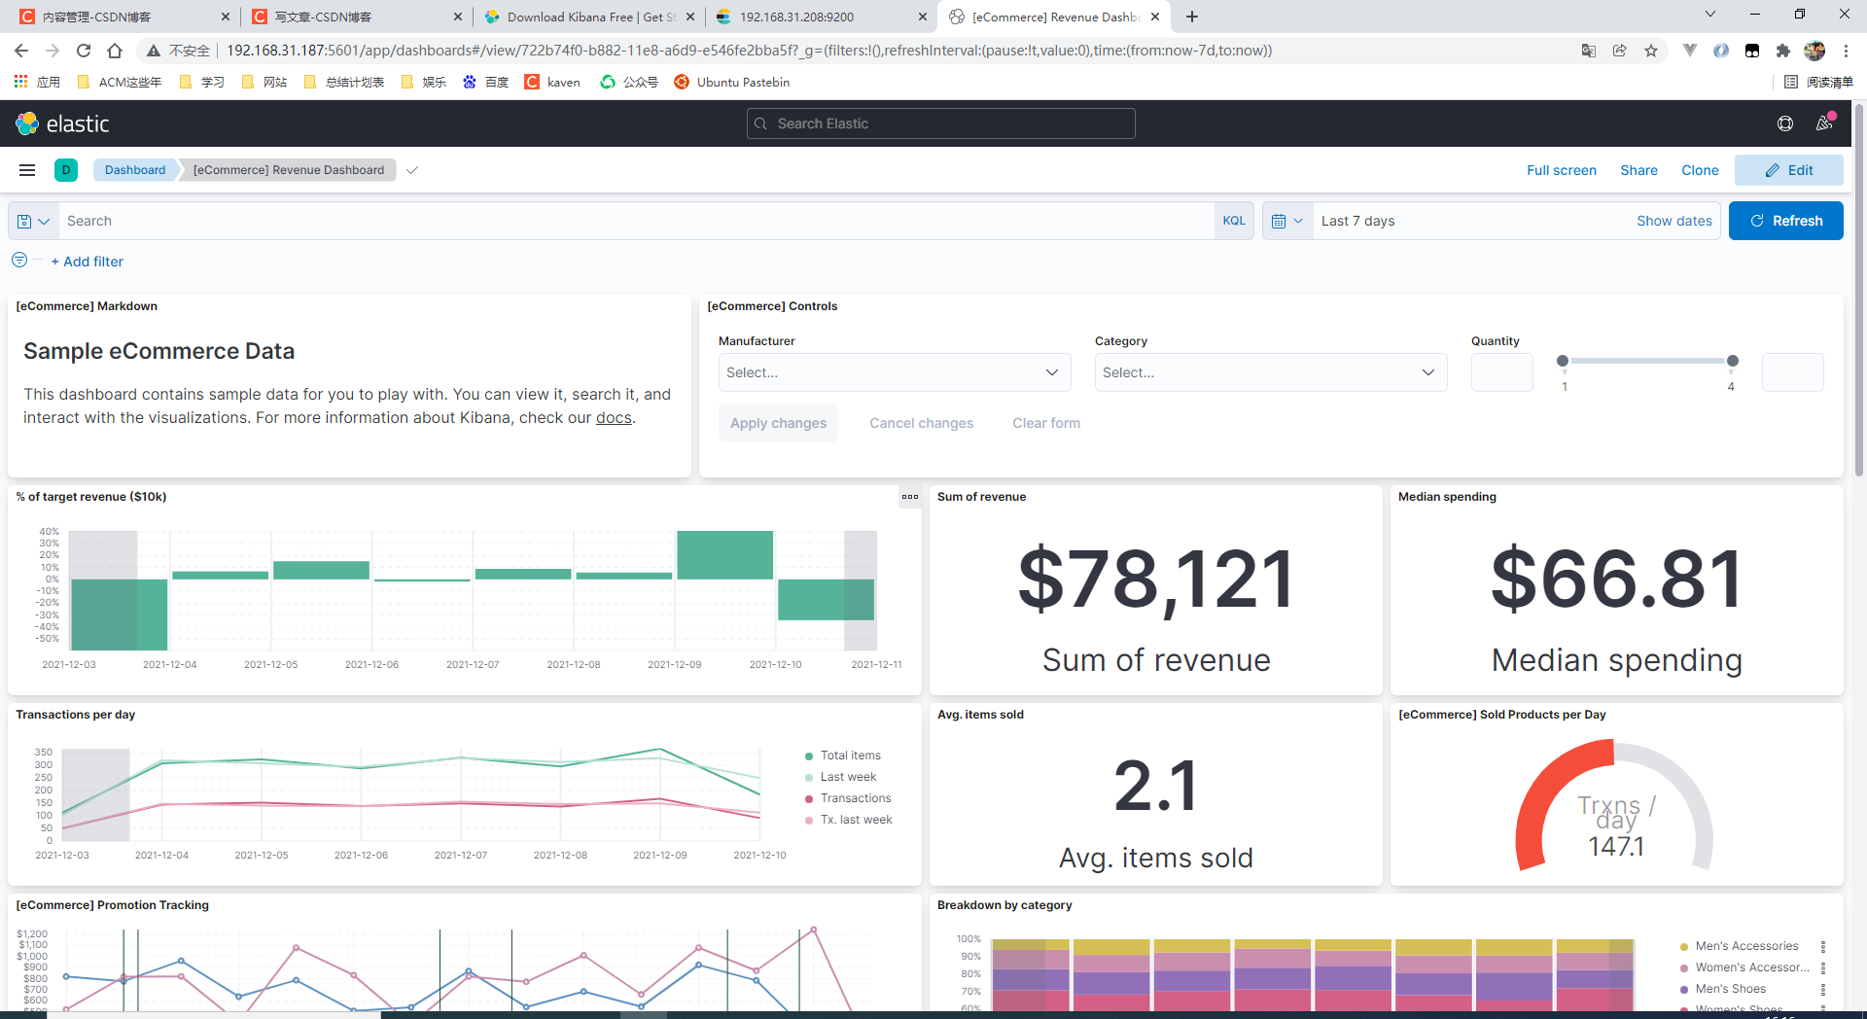The width and height of the screenshot is (1867, 1019).
Task: Open the calendar quick date menu
Action: coord(1287,221)
